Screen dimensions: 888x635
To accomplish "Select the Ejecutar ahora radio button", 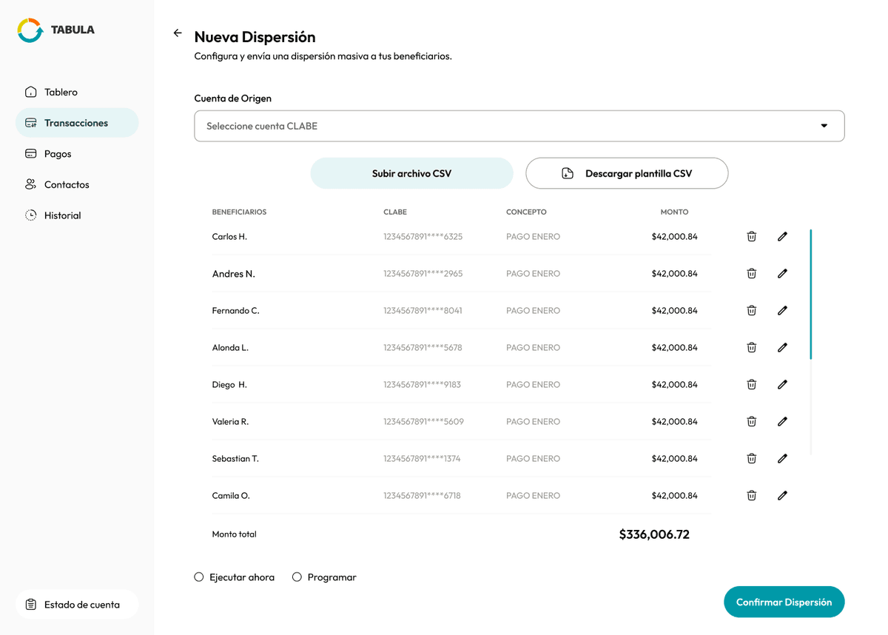I will tap(198, 577).
